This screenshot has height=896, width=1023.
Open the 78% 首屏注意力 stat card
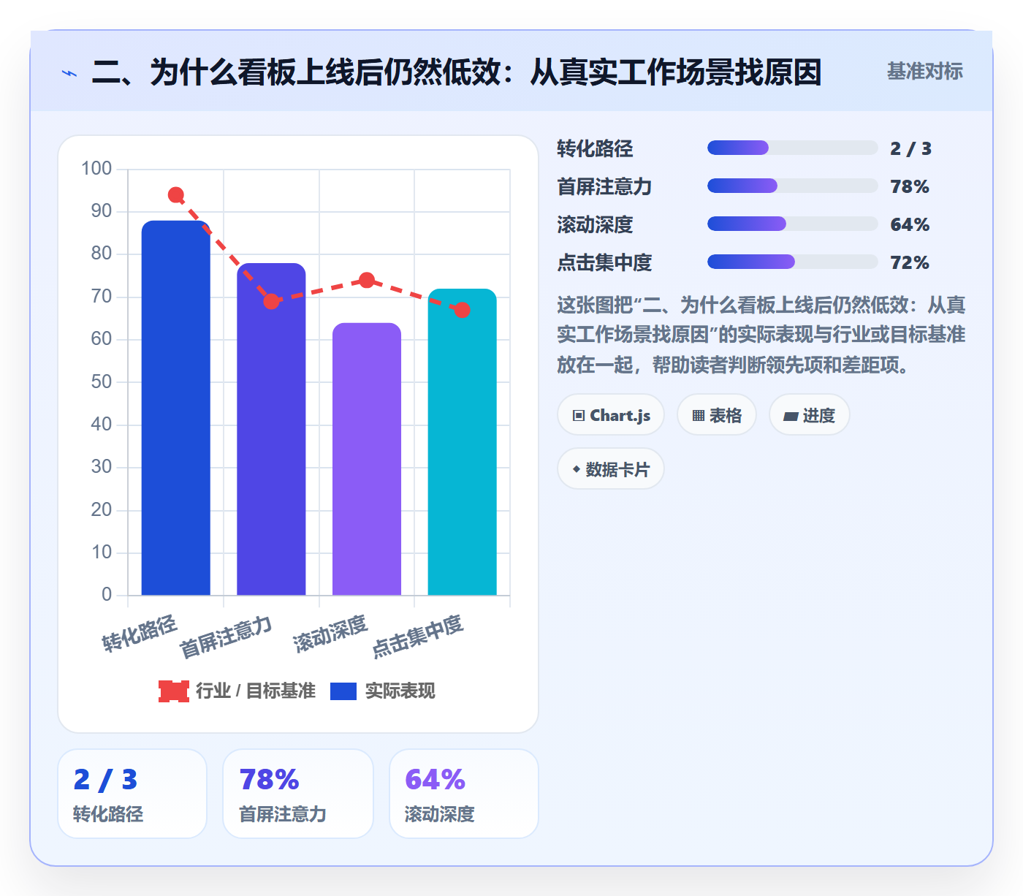click(298, 794)
